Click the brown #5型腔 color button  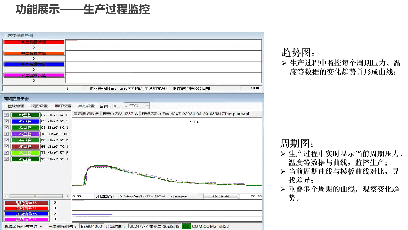25,147
